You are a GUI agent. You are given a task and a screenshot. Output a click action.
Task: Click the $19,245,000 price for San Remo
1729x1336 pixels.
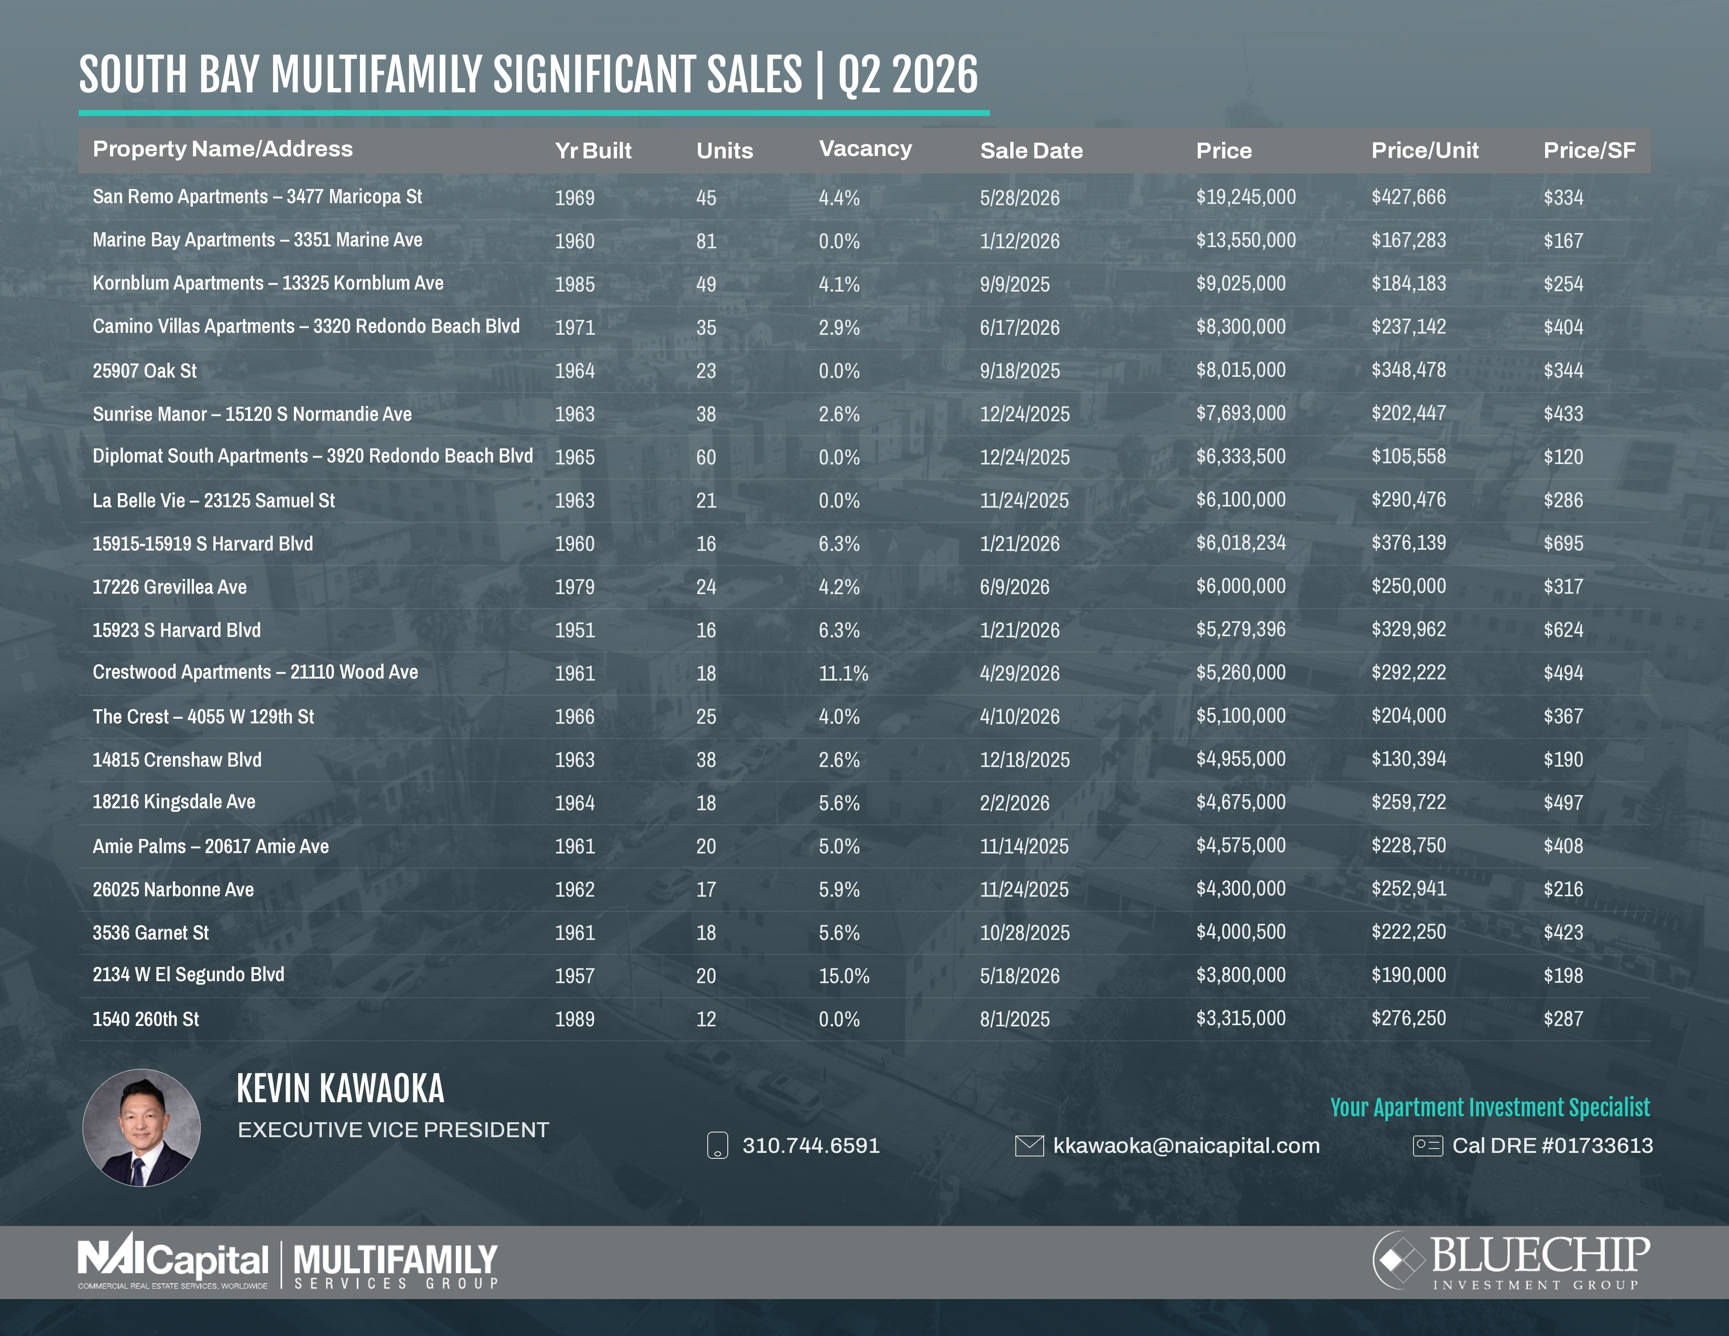point(1246,197)
